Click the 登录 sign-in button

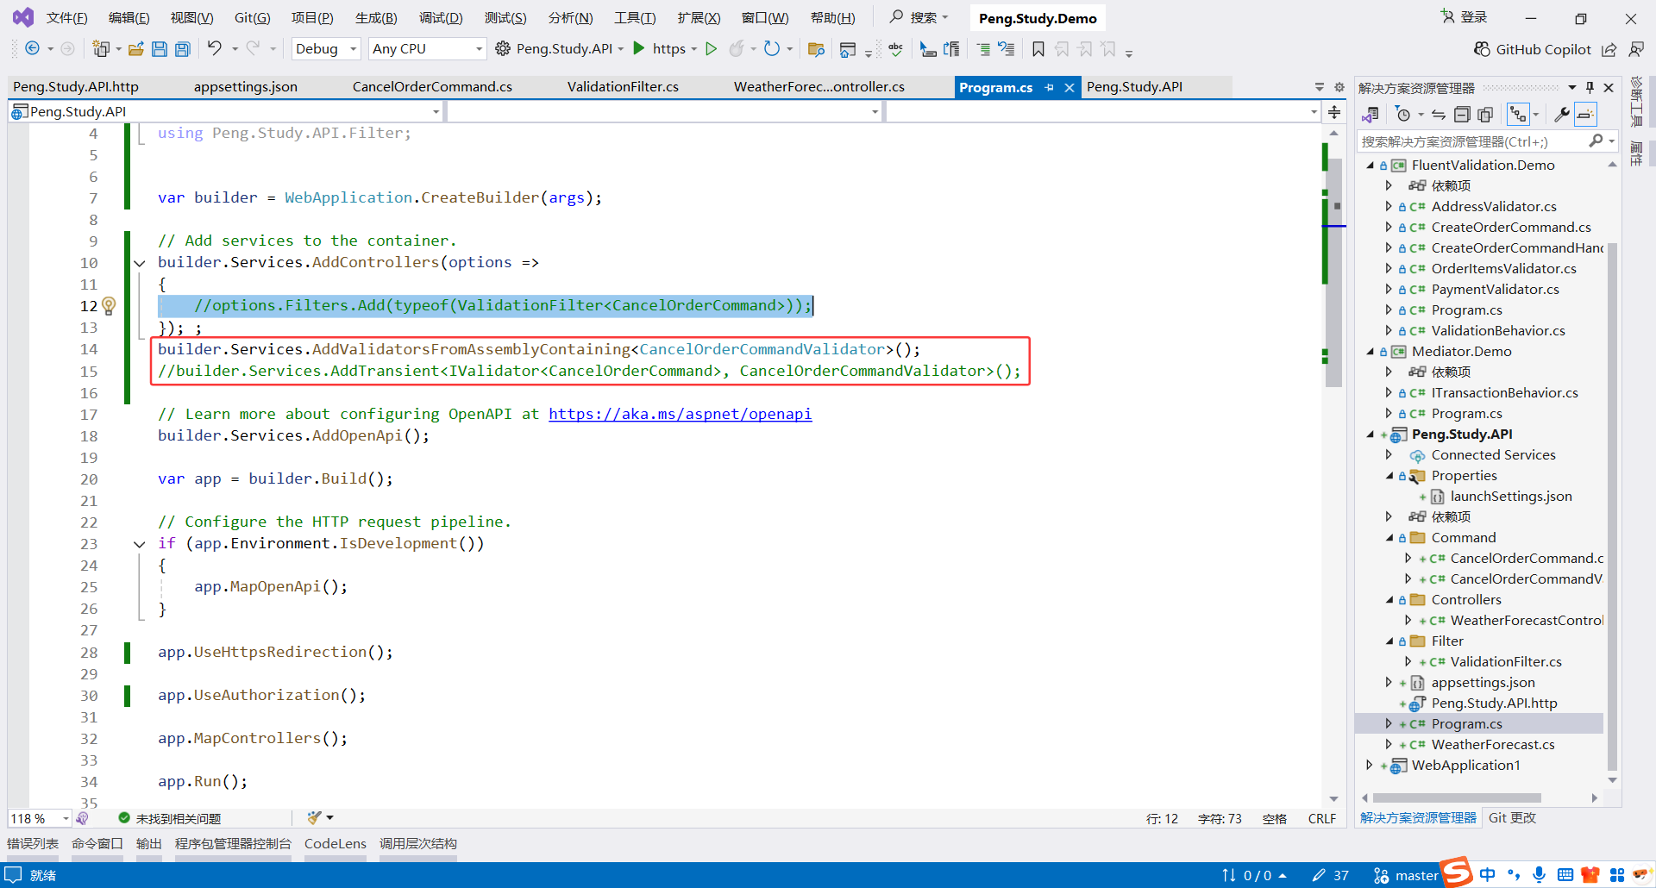coord(1465,17)
